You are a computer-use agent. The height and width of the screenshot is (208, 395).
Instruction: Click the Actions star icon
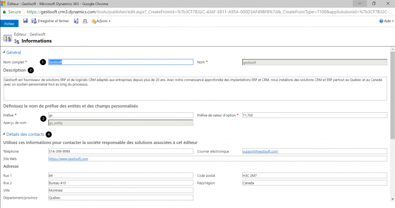coord(94,21)
